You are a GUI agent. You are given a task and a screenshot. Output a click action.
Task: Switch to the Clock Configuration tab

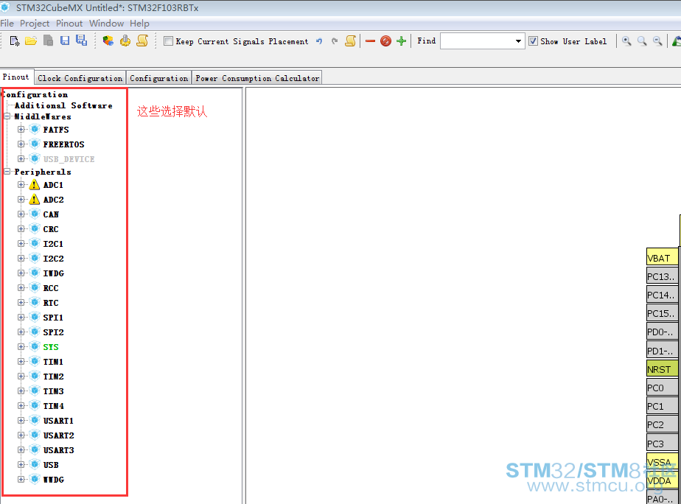coord(80,78)
